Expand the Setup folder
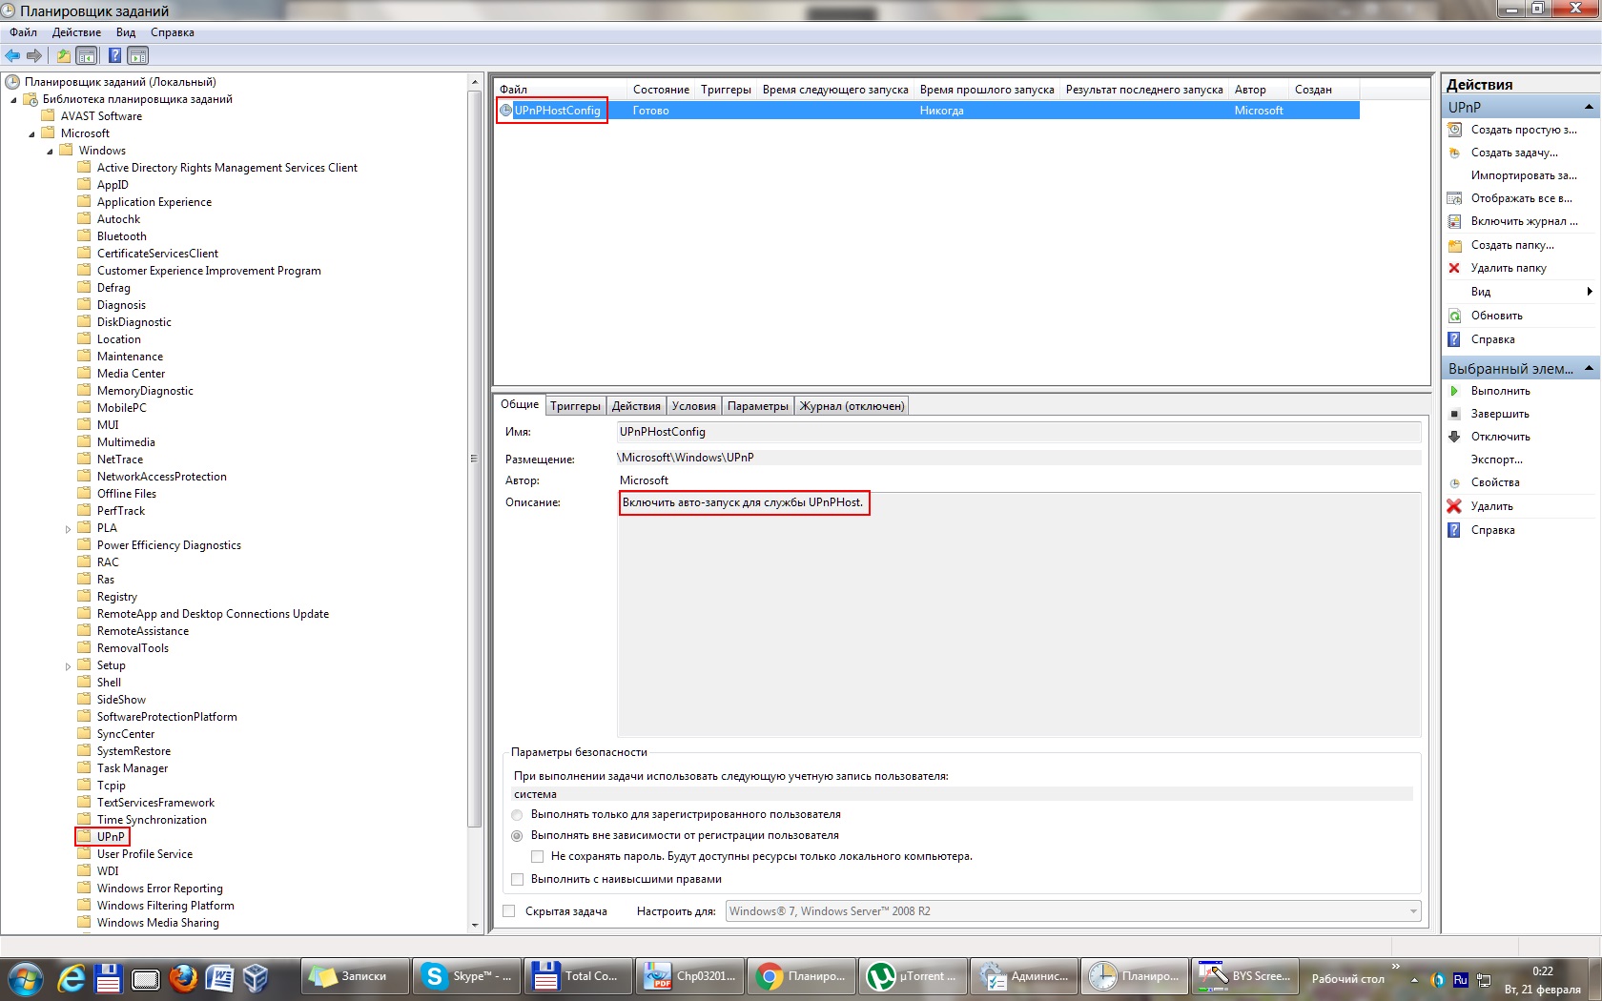 [68, 666]
